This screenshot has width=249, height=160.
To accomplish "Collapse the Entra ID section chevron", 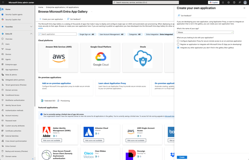I will 31,34.
